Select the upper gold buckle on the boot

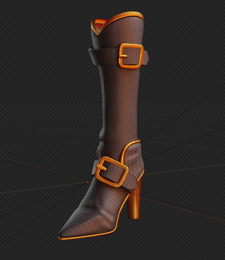tap(131, 56)
